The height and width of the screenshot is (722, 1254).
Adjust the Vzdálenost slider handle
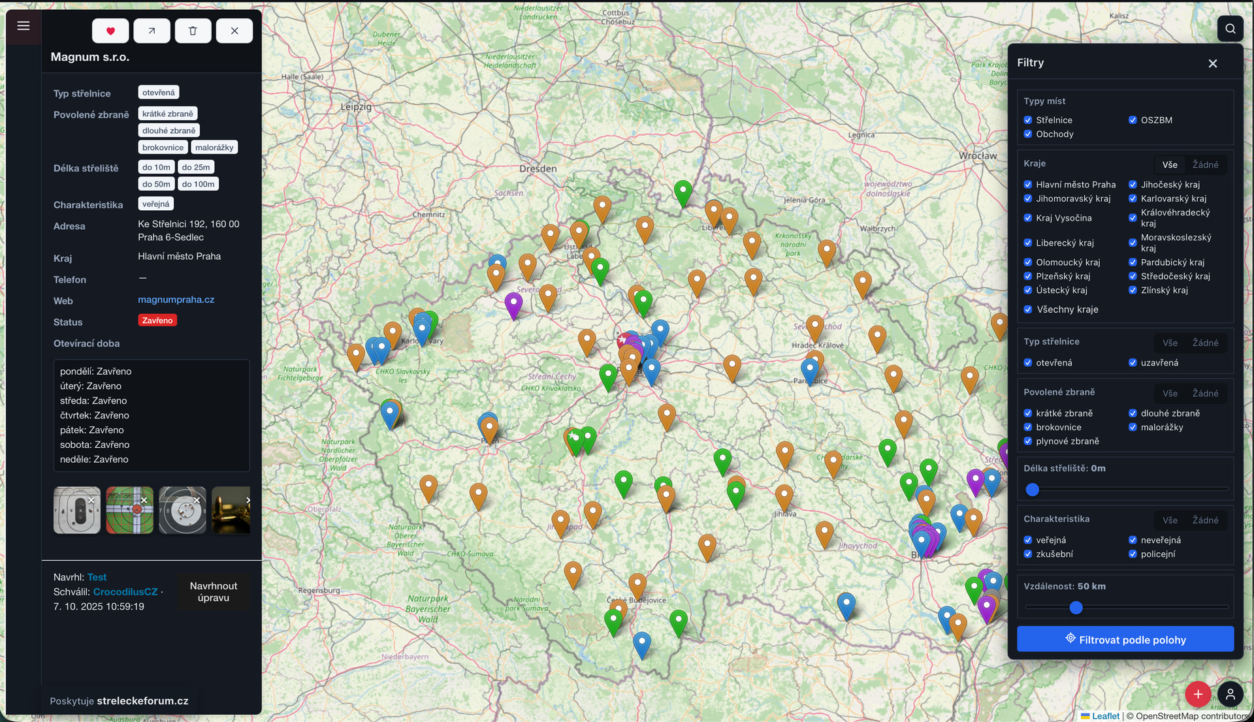coord(1076,608)
